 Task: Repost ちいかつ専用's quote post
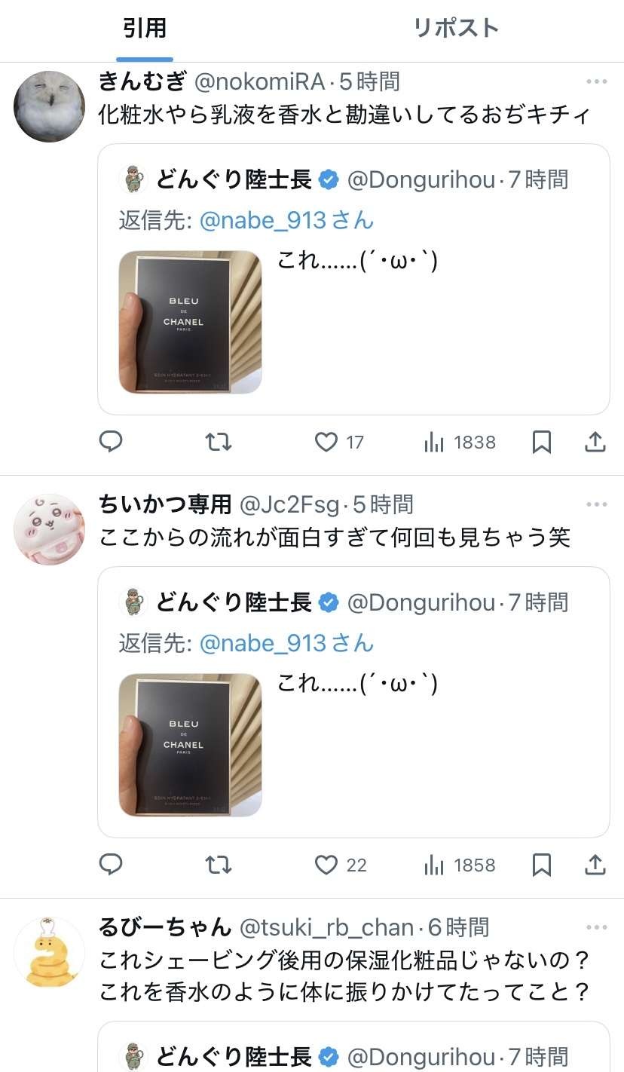point(219,865)
